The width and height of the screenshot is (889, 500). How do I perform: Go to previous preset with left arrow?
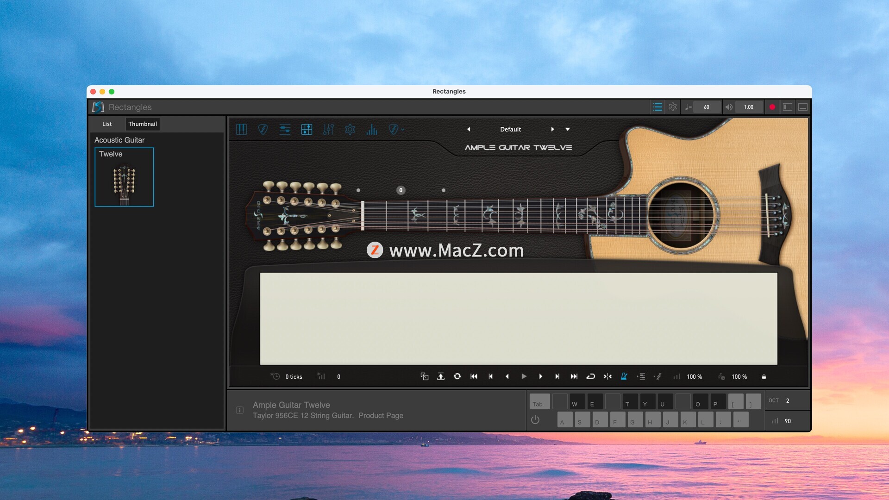(469, 130)
